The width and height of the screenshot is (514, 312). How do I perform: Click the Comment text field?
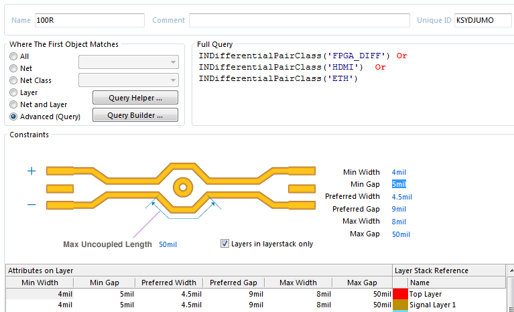tap(298, 20)
